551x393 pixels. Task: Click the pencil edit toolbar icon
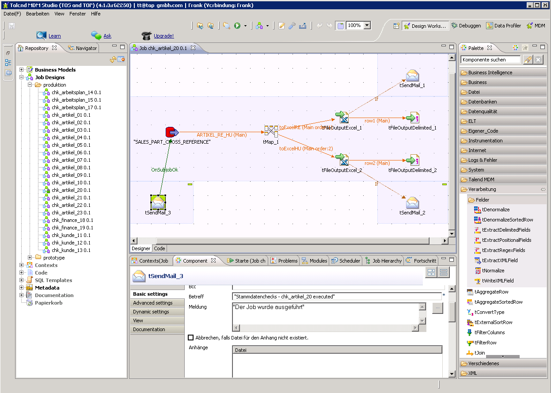281,26
